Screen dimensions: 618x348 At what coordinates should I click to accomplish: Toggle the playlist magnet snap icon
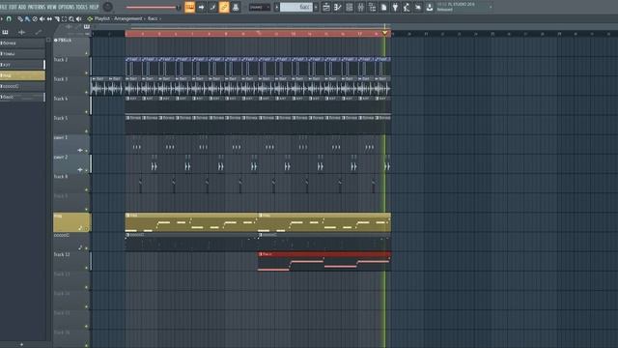pyautogui.click(x=9, y=18)
